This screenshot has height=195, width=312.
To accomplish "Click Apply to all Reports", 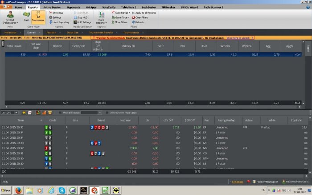I will click(144, 13).
